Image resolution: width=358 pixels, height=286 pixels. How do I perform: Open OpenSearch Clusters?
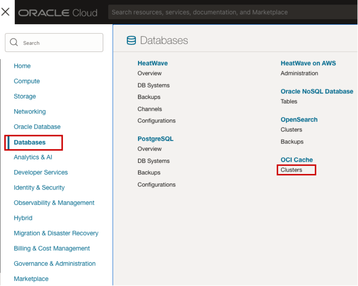pos(291,129)
